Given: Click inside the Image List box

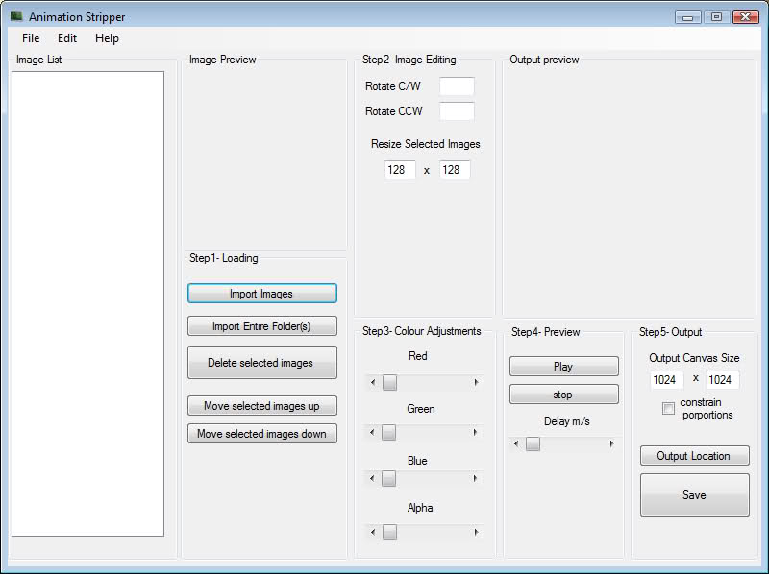Looking at the screenshot, I should click(x=87, y=303).
